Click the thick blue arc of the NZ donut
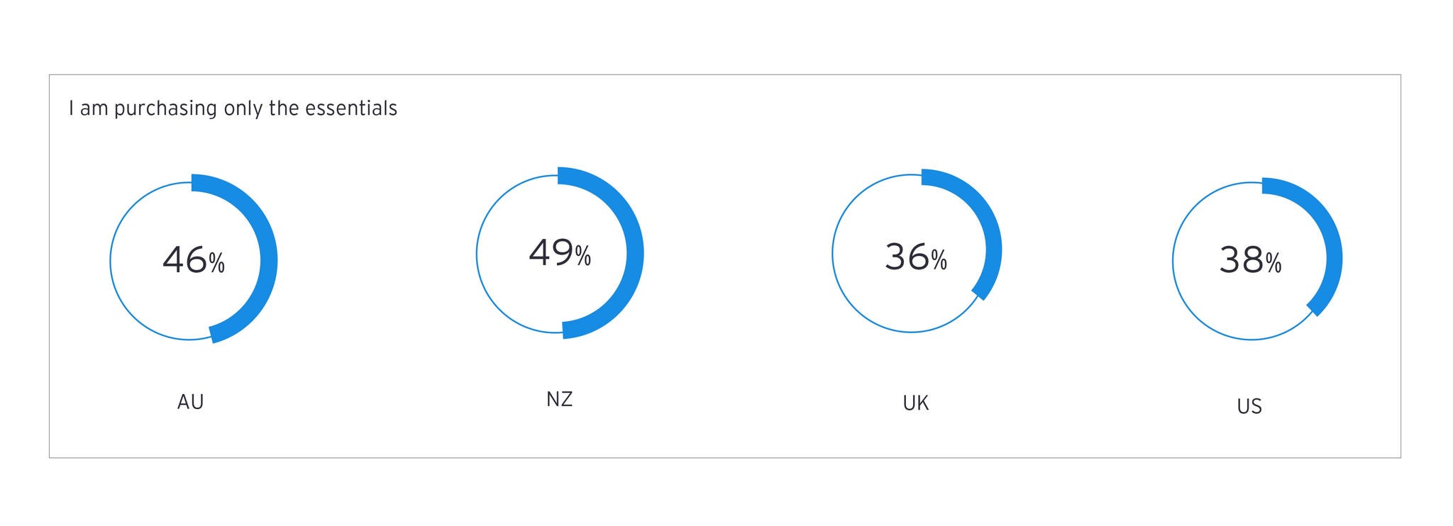Screen dimensions: 1453x526 [x=634, y=252]
